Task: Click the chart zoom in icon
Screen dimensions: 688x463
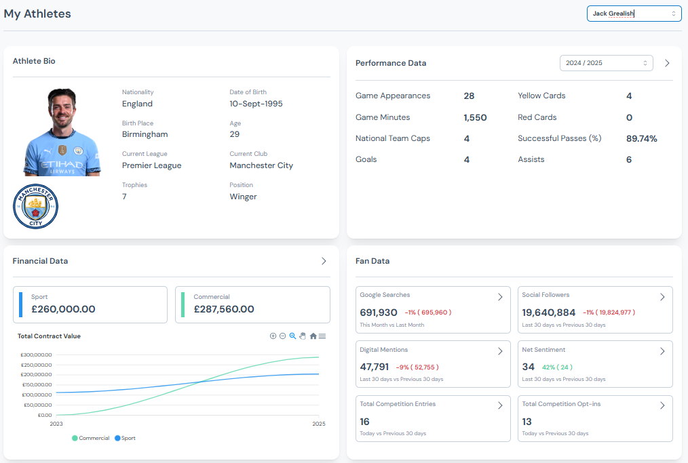Action: point(273,336)
